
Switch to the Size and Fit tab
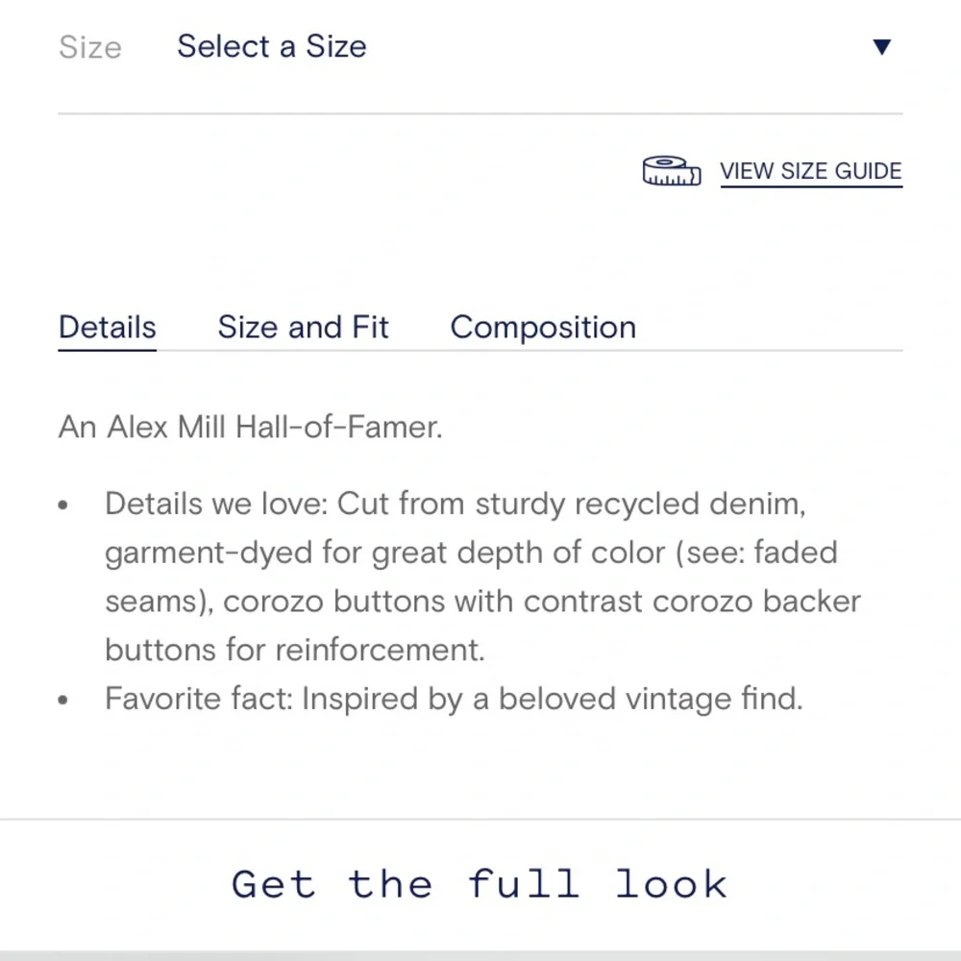pos(303,328)
